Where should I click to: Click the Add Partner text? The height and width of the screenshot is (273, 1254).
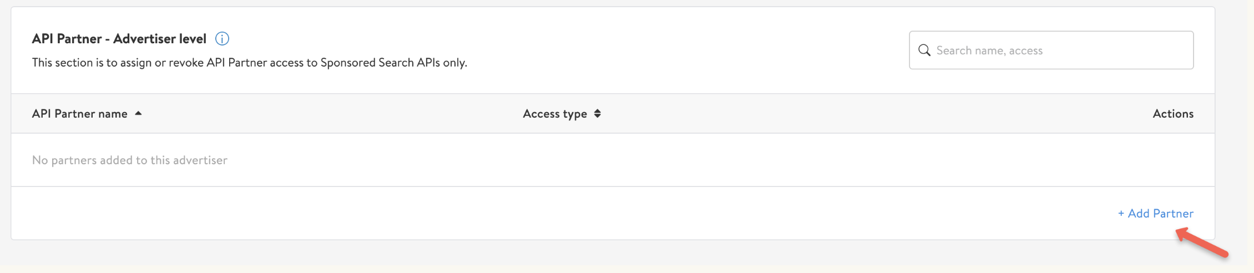coord(1161,214)
